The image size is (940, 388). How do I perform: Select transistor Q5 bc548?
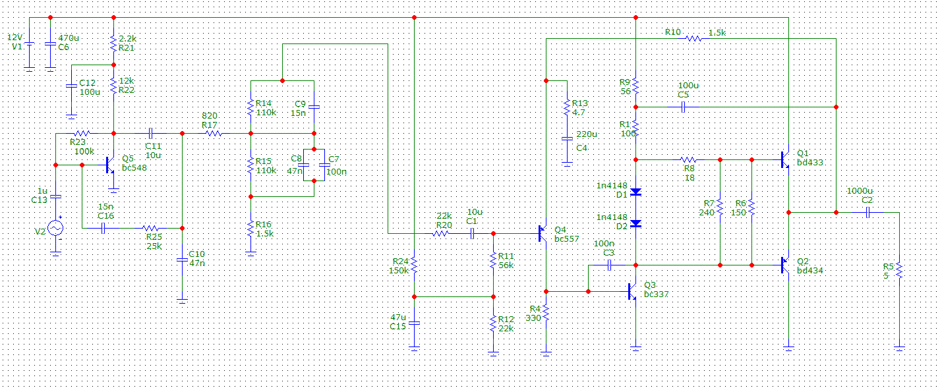110,165
